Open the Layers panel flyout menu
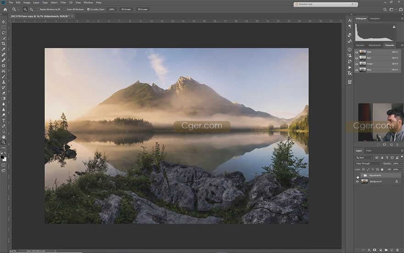This screenshot has width=404, height=253. [402, 151]
